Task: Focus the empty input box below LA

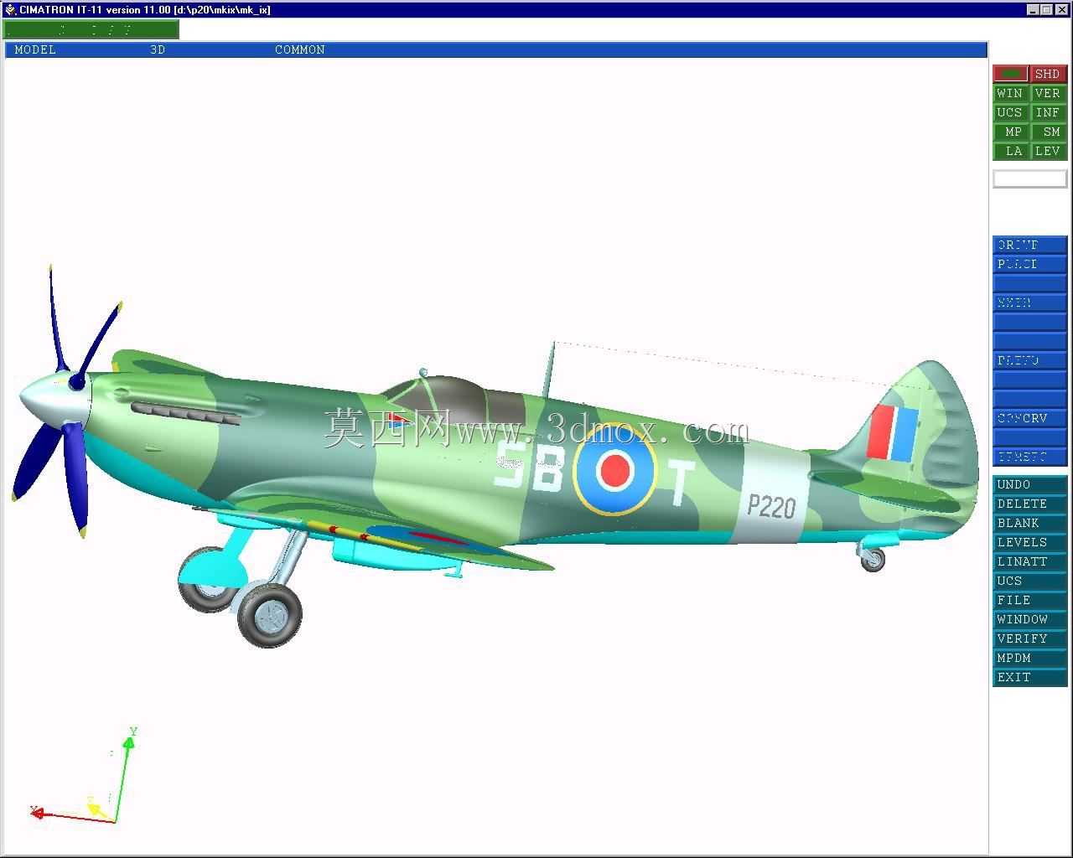Action: 1030,178
